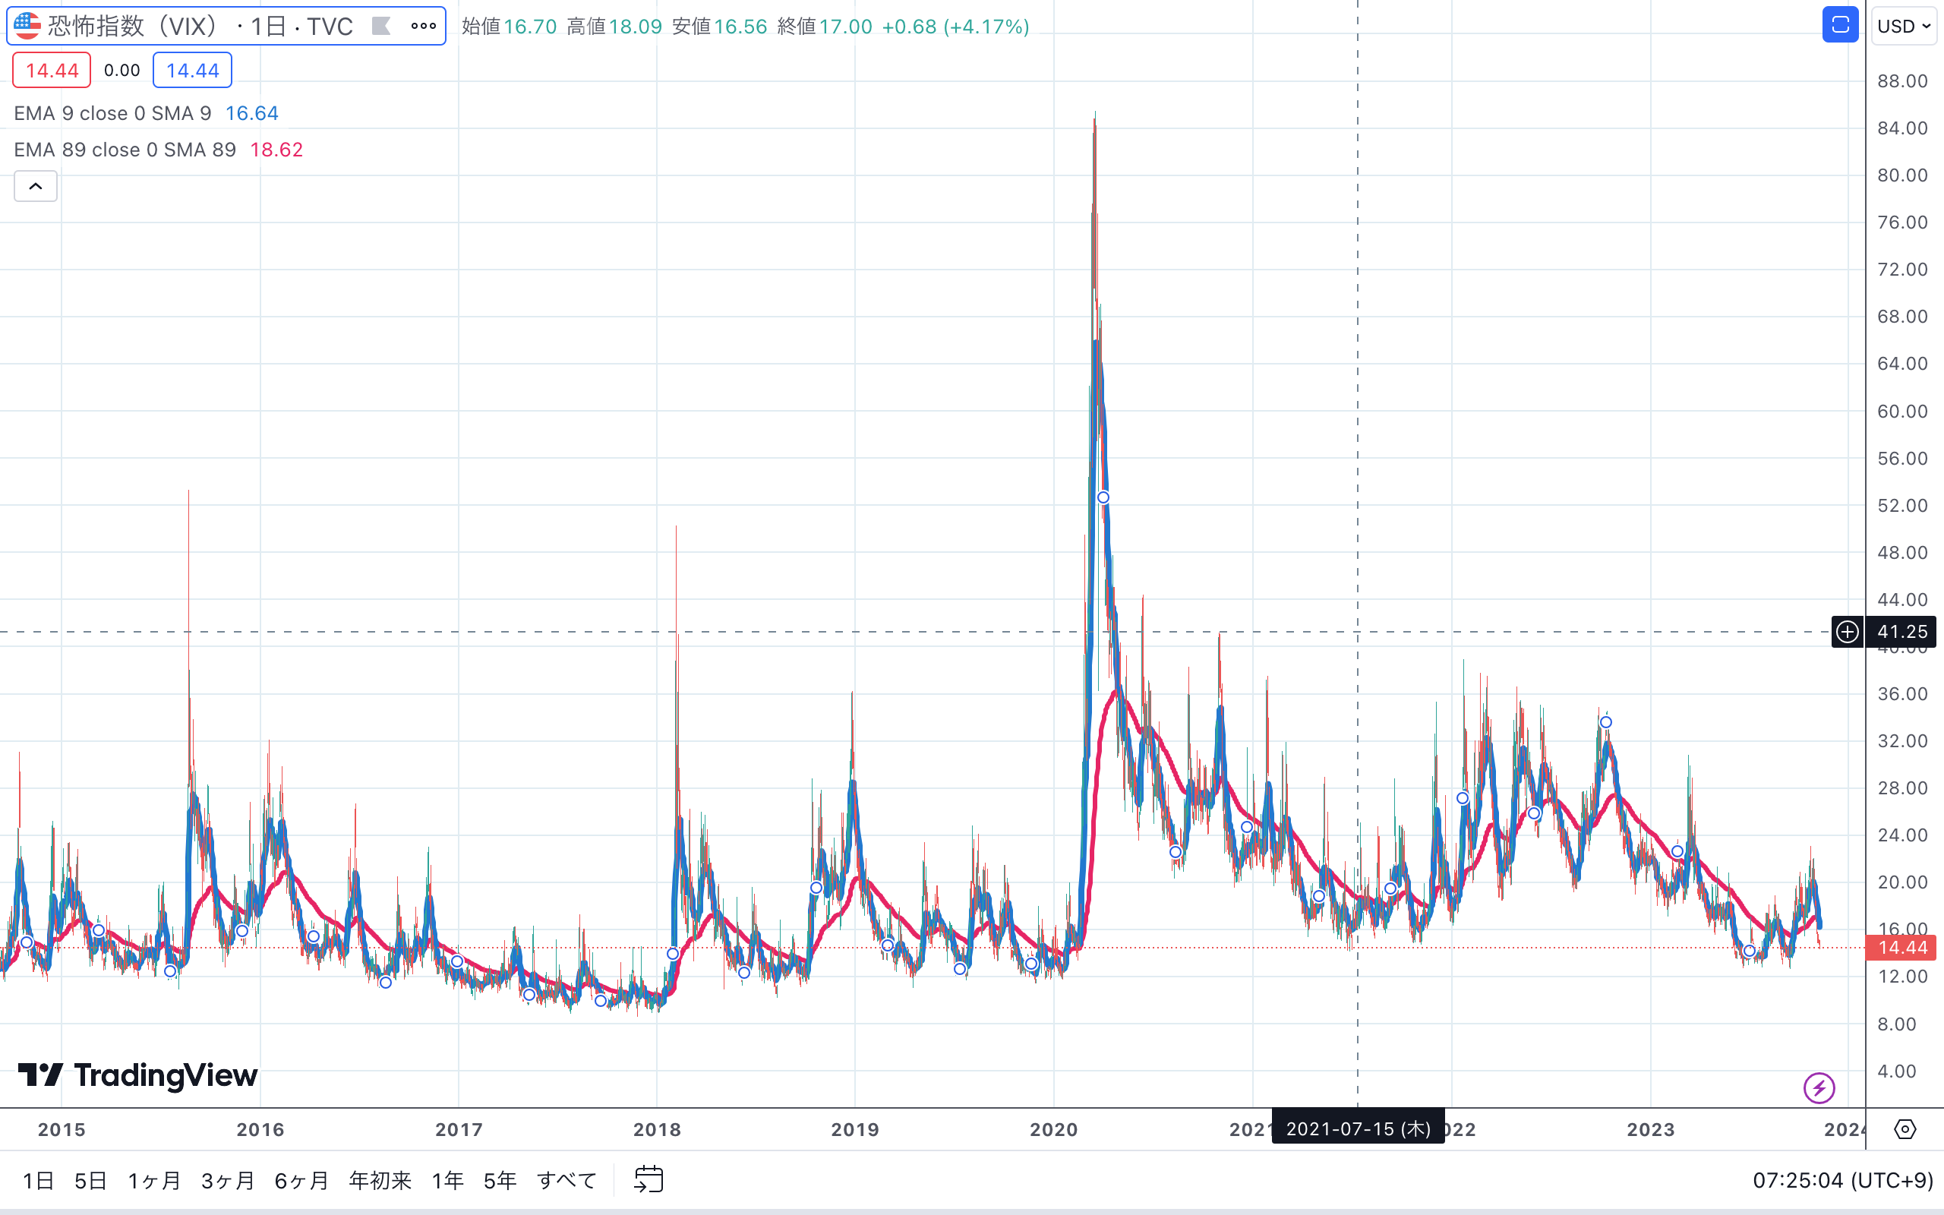Switch range to すべて

pyautogui.click(x=566, y=1179)
